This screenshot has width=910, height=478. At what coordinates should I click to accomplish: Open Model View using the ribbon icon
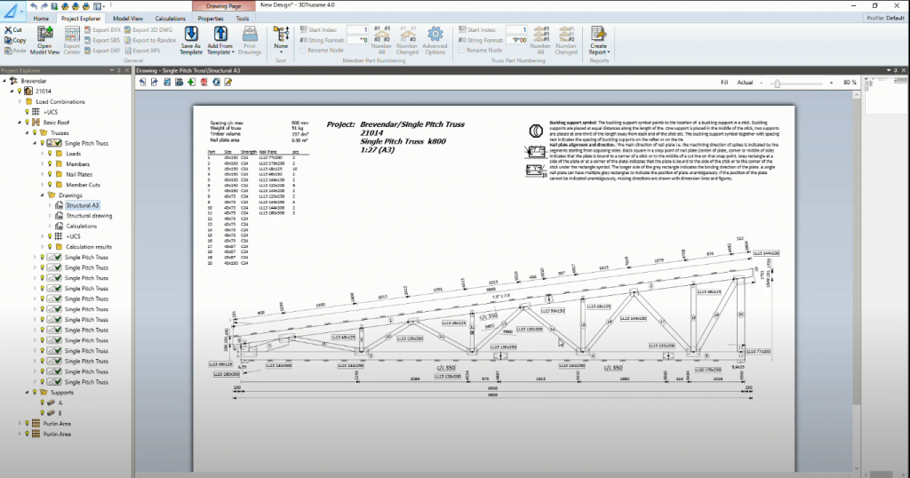coord(44,35)
